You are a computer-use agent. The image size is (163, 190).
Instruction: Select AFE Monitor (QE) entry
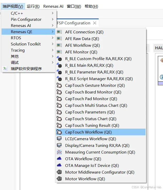101,52
